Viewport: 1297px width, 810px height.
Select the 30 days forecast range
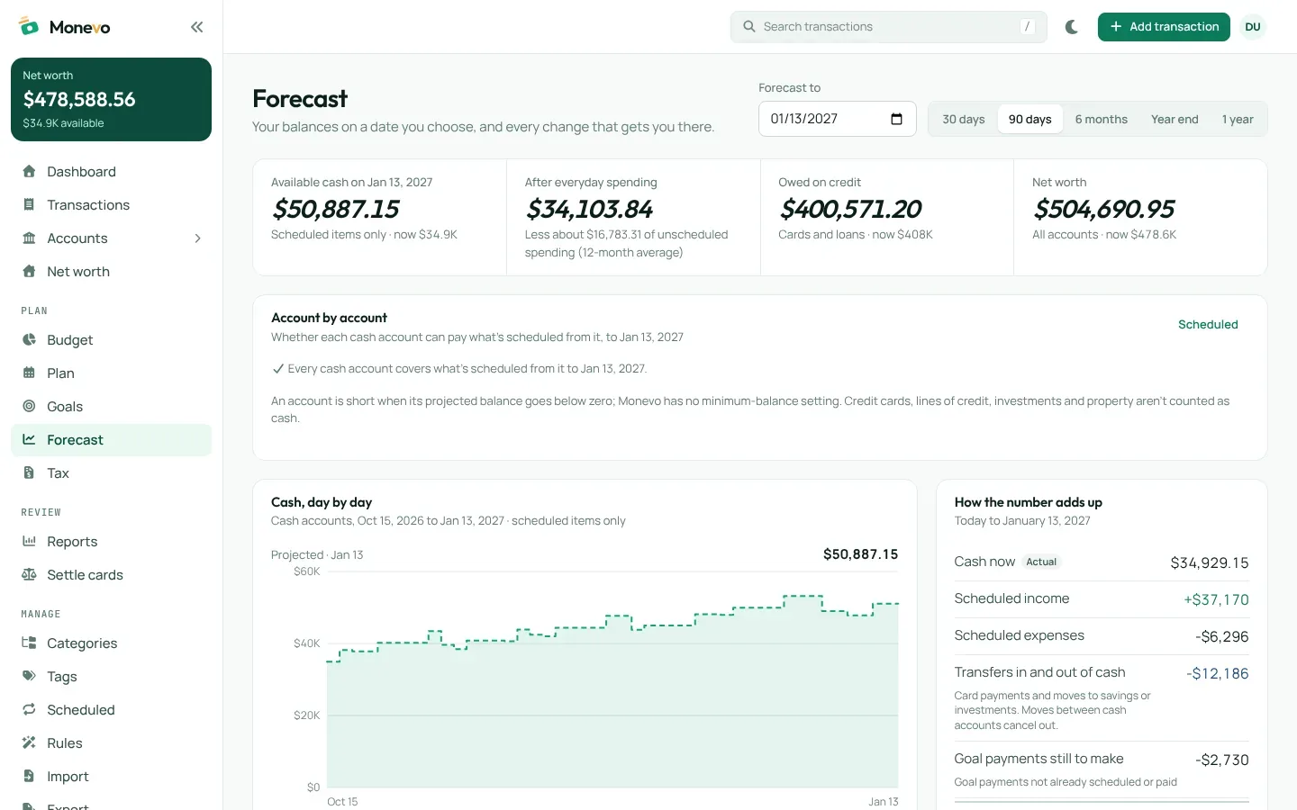(x=964, y=119)
